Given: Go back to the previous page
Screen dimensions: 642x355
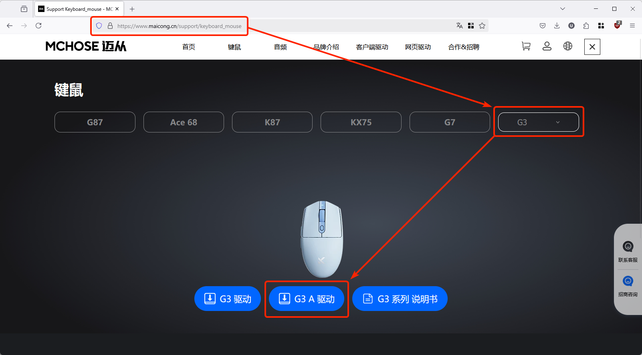Looking at the screenshot, I should tap(10, 26).
